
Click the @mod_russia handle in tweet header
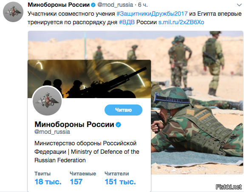(115, 5)
